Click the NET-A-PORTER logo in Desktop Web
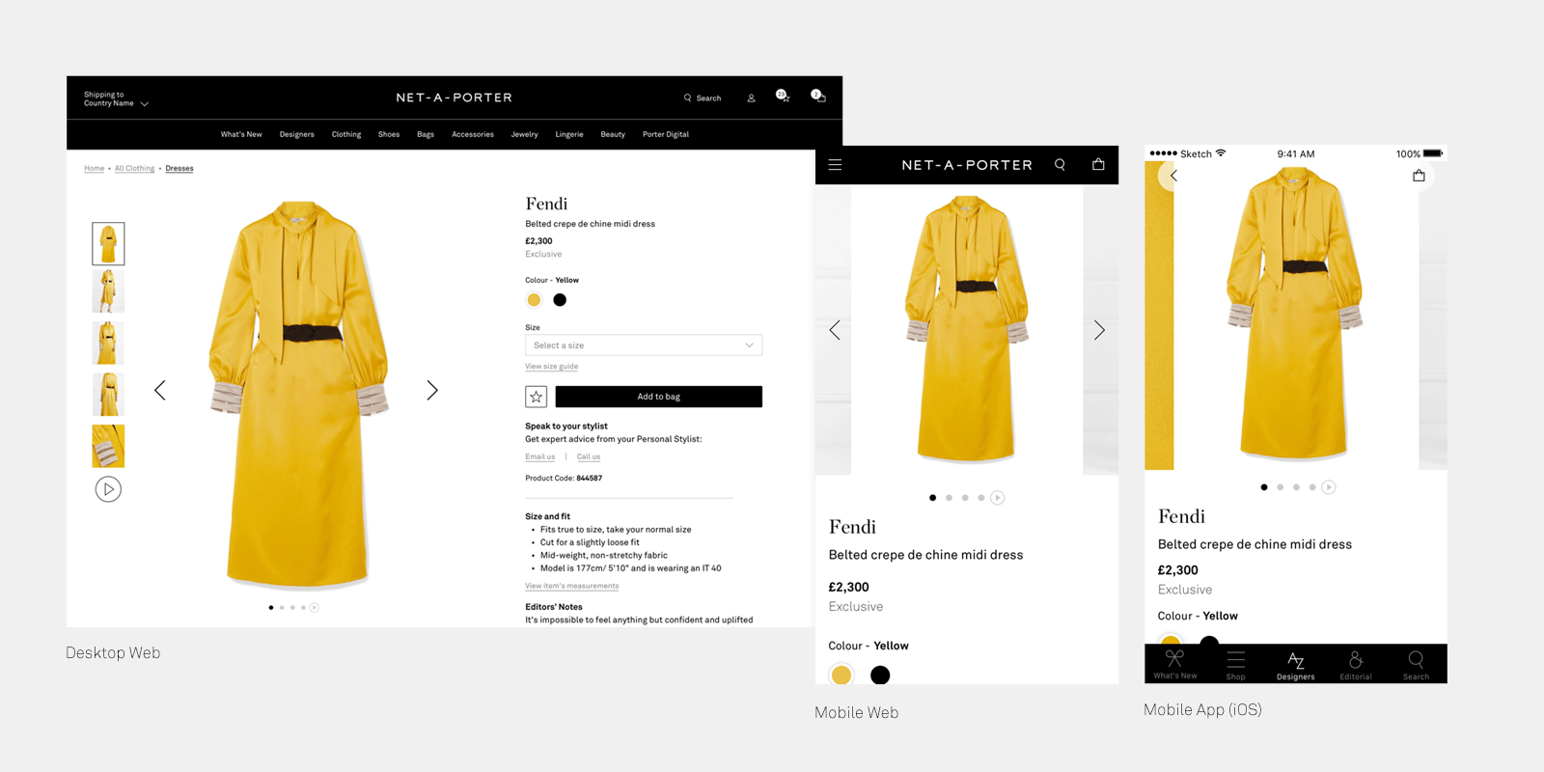 [x=454, y=97]
